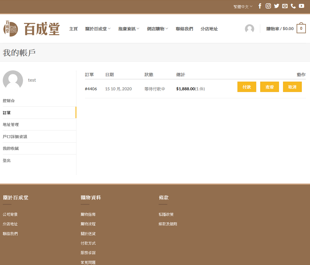Image resolution: width=310 pixels, height=265 pixels.
Task: Click the 百成堂 Pak Shing Tong logo
Action: coord(32,29)
